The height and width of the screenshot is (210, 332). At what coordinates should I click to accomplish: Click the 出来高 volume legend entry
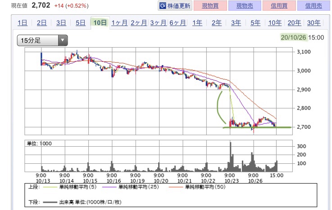82,202
